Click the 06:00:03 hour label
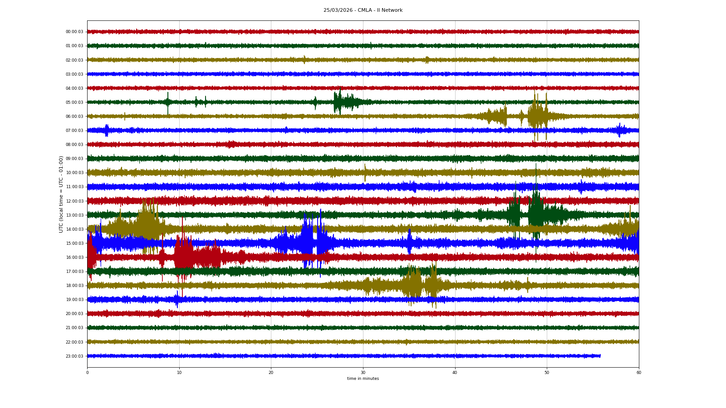The width and height of the screenshot is (726, 408). (x=74, y=117)
